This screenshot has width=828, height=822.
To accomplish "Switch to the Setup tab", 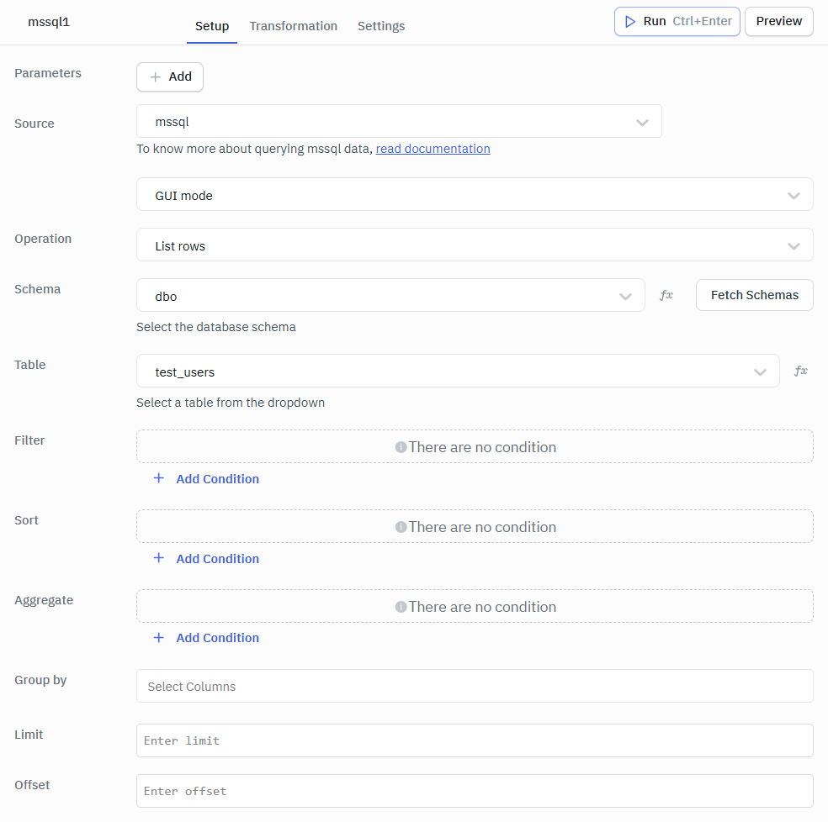I will 212,26.
